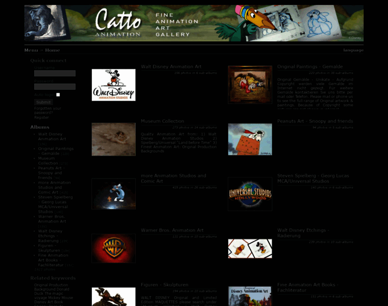Open the Museum Collection album thumbnail
Image resolution: width=388 pixels, height=306 pixels.
click(113, 139)
